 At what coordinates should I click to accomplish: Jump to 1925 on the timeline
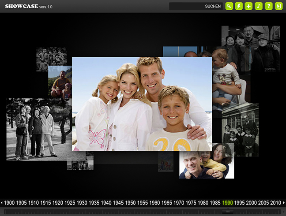pyautogui.click(x=70, y=203)
